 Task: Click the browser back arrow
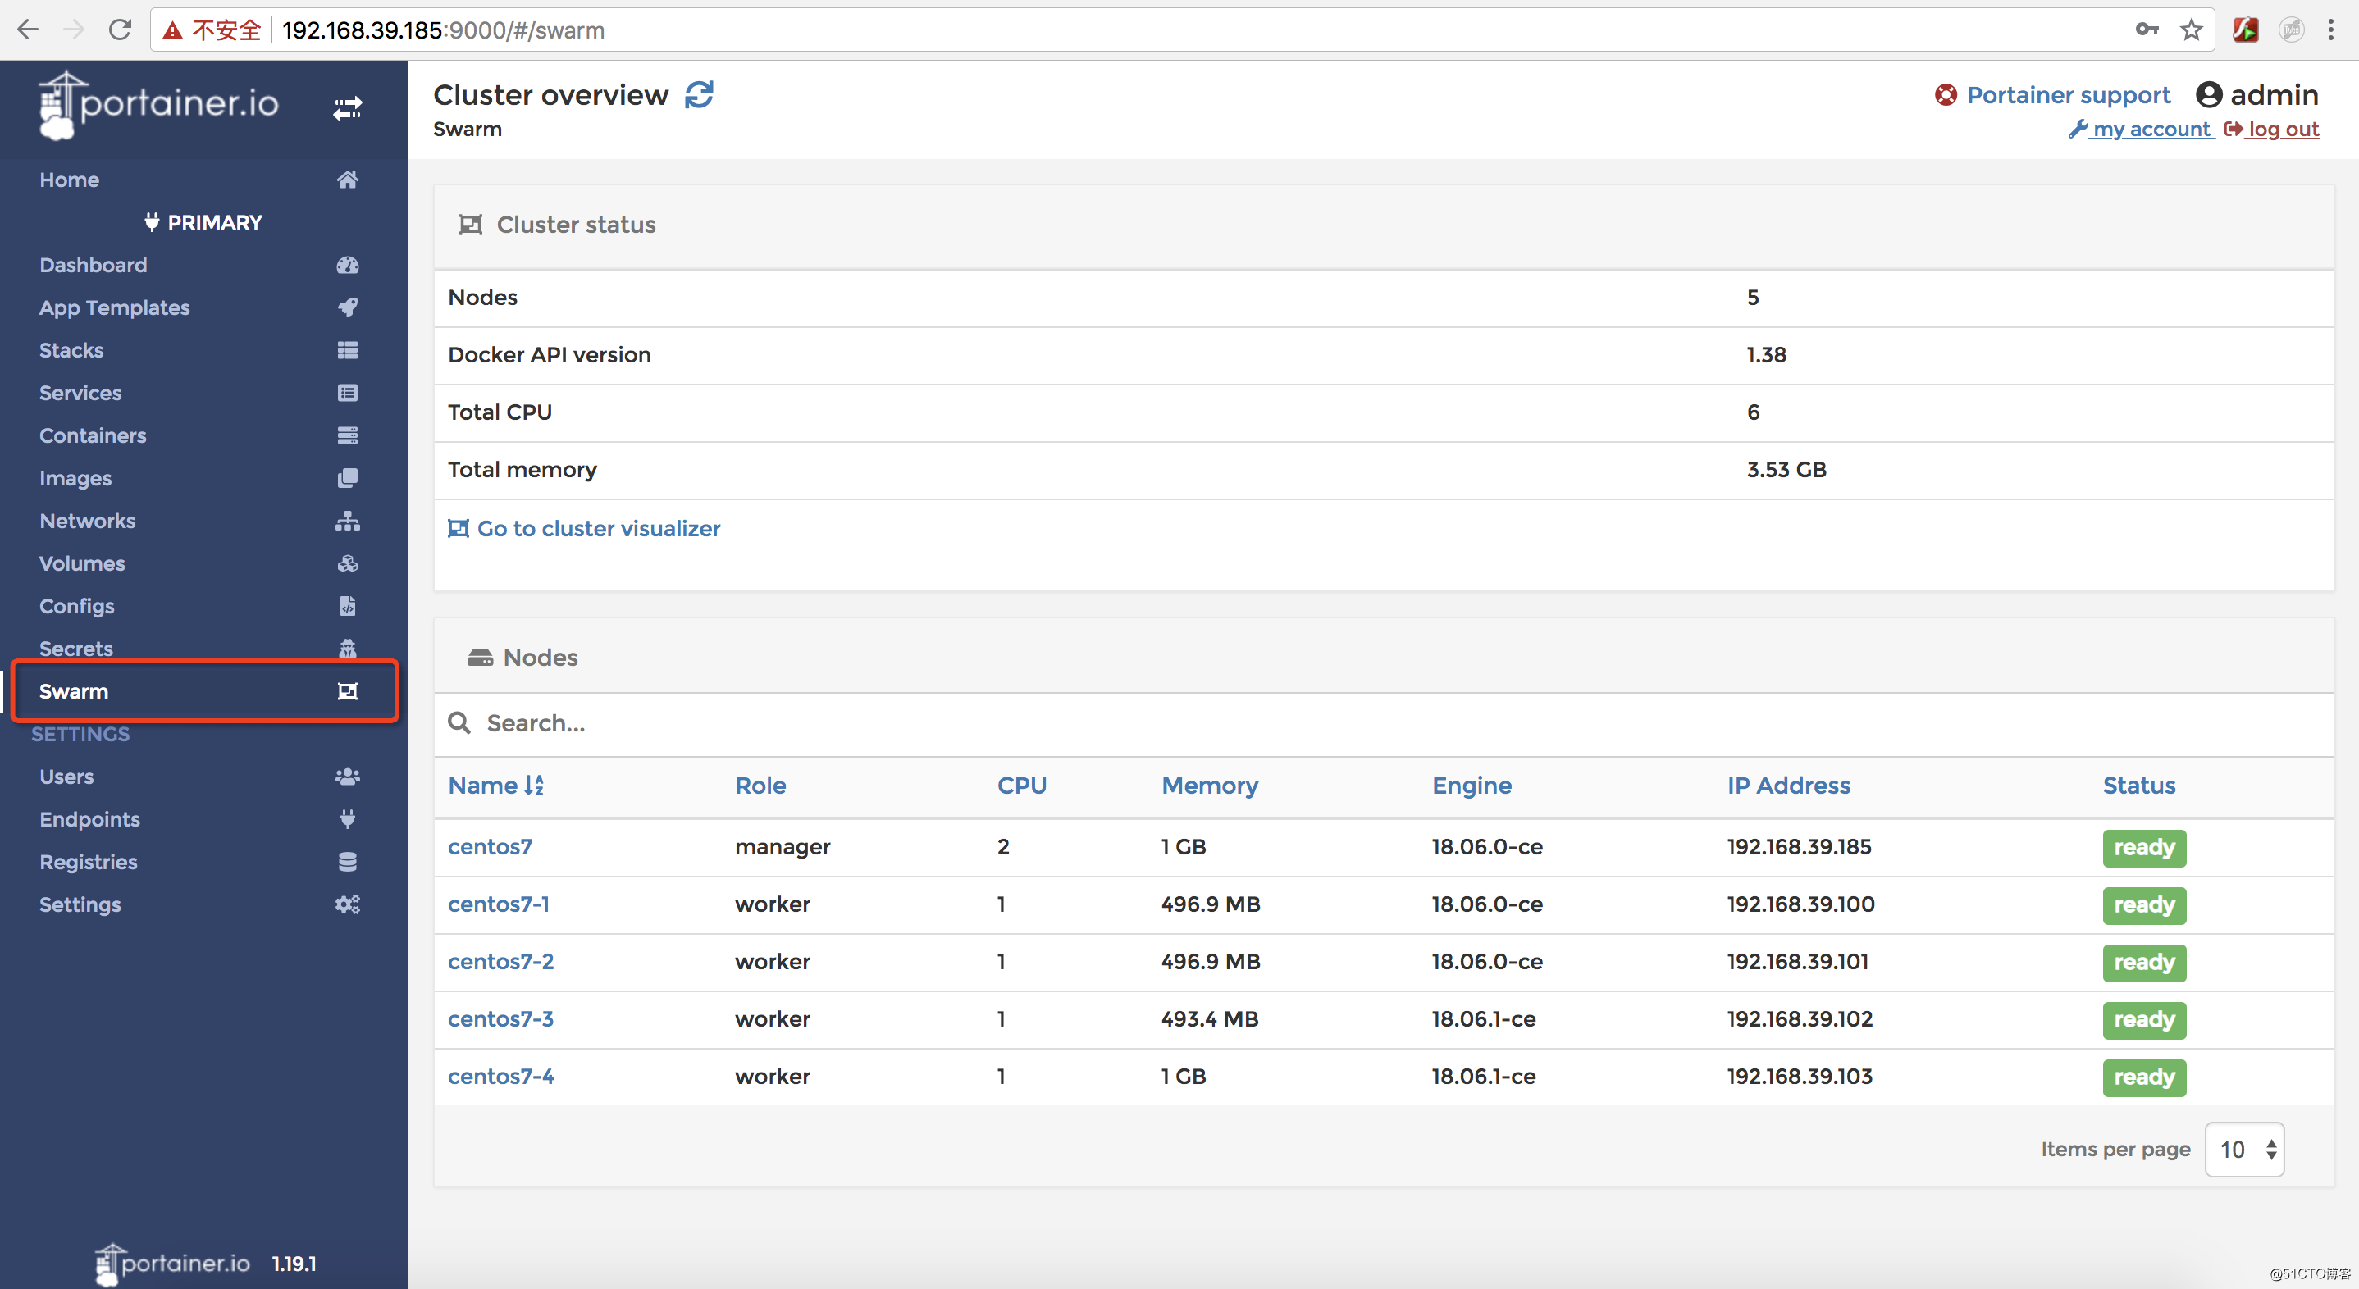pyautogui.click(x=29, y=30)
